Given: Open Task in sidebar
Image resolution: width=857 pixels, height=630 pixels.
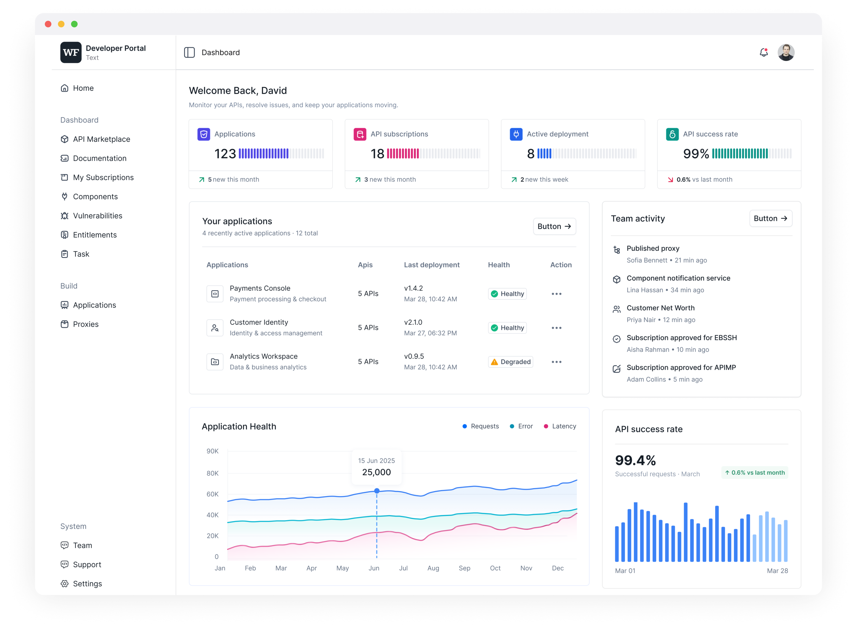Looking at the screenshot, I should [75, 254].
